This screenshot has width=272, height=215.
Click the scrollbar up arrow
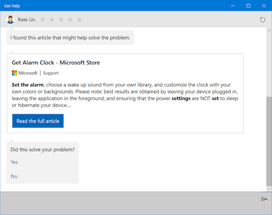tap(269, 31)
